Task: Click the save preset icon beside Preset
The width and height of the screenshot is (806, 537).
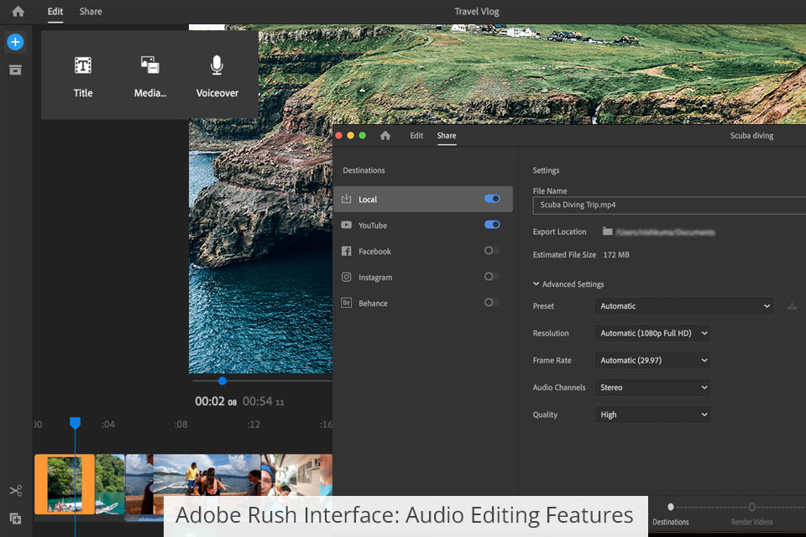Action: click(x=792, y=306)
